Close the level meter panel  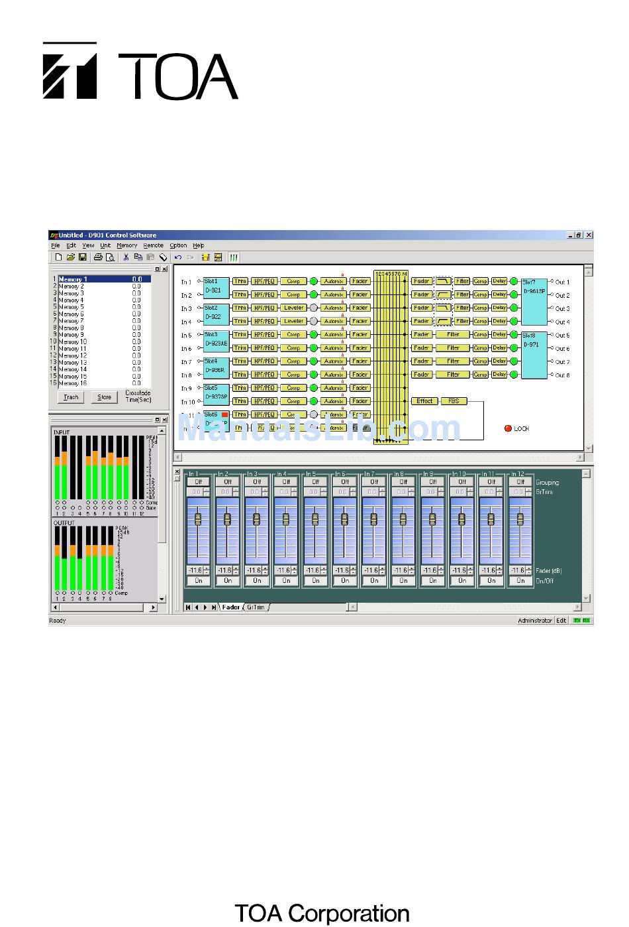(x=164, y=420)
